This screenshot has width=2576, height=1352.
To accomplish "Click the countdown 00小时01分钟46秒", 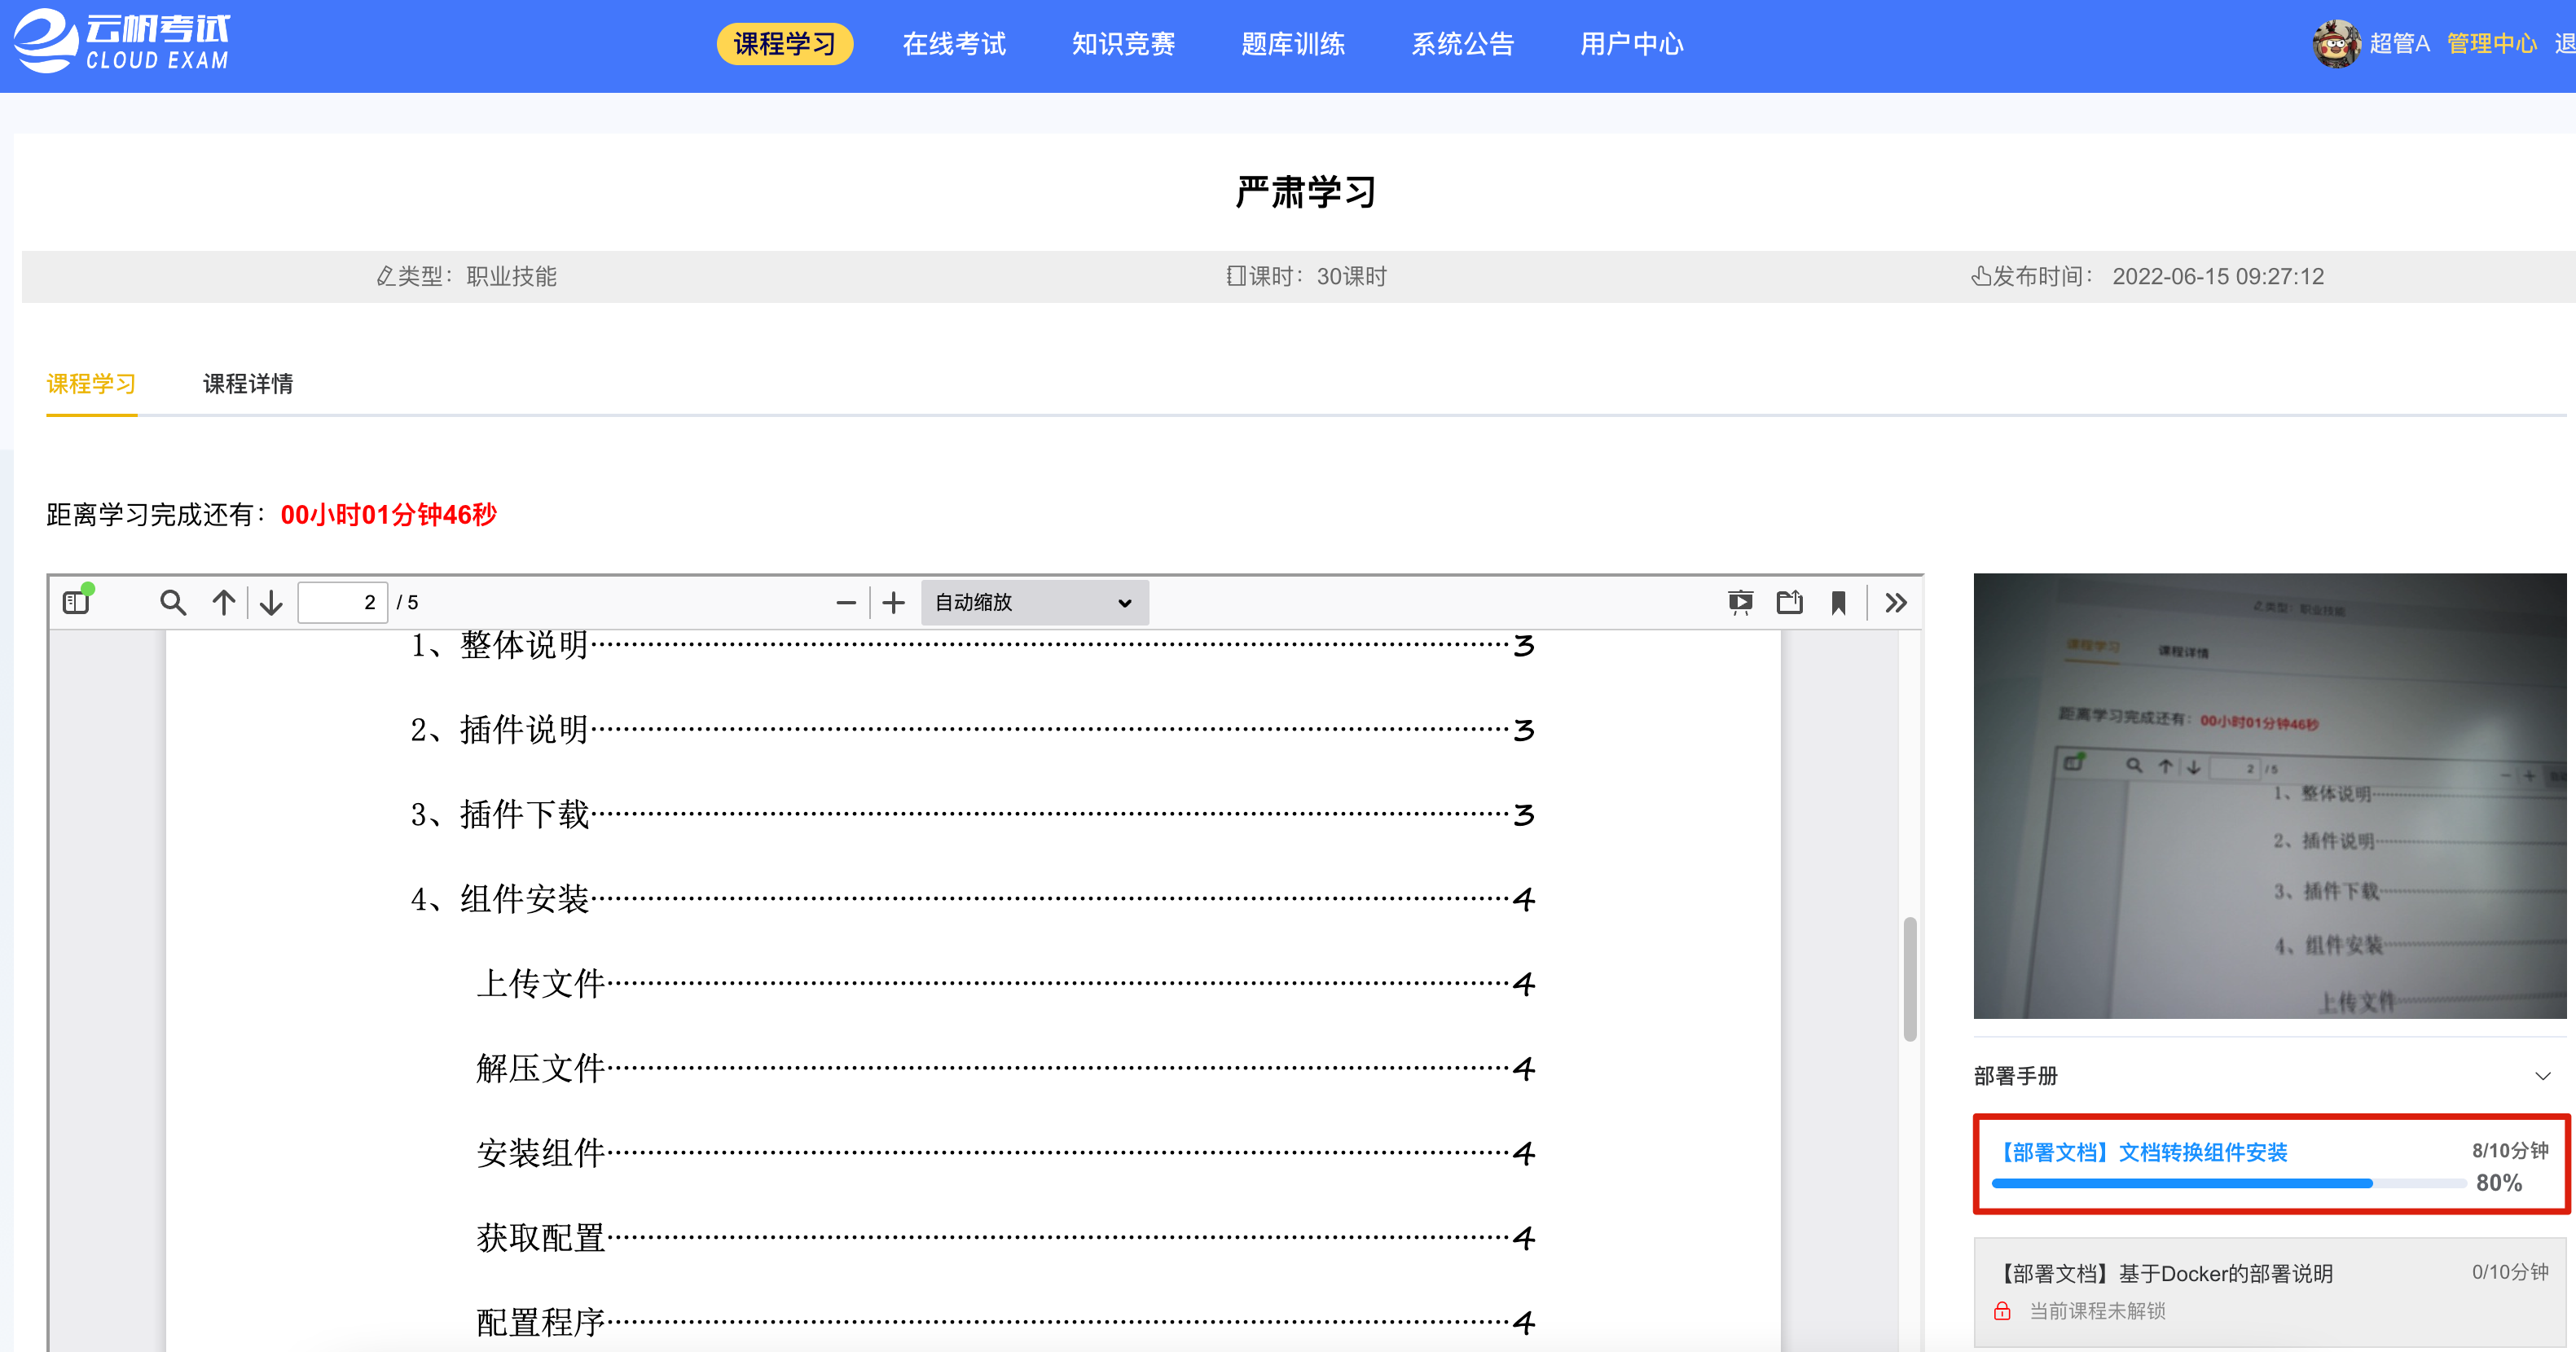I will [x=388, y=515].
